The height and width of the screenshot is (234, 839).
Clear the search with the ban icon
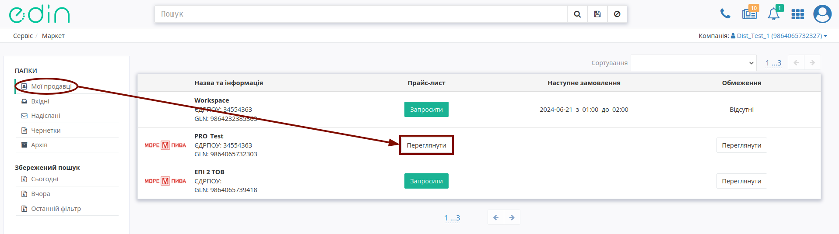click(617, 14)
